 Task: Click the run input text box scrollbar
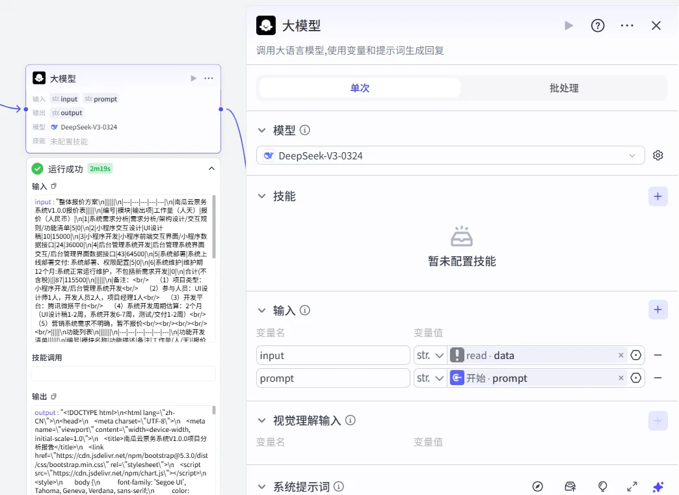214,227
